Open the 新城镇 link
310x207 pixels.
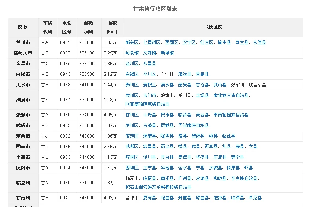click(x=167, y=53)
